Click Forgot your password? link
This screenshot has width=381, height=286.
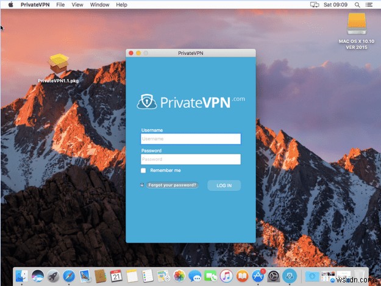(173, 185)
